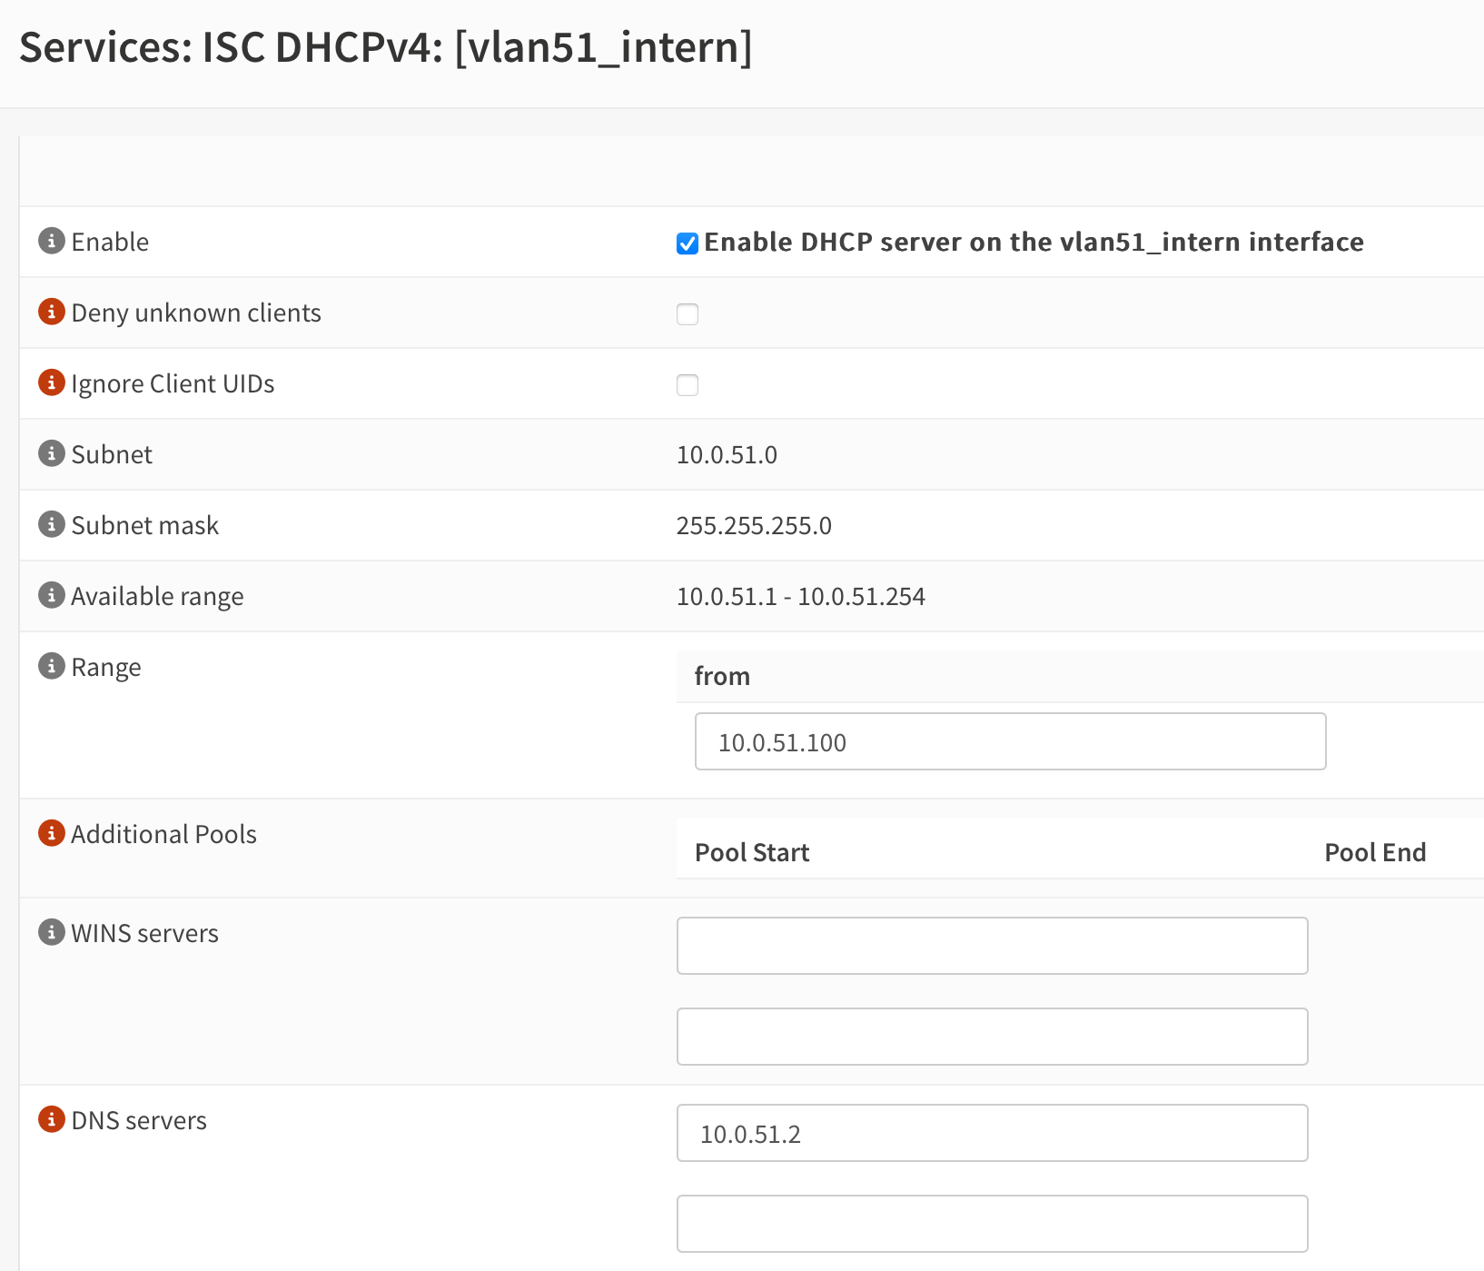Click the info icon next to Enable
The width and height of the screenshot is (1484, 1271).
(52, 241)
